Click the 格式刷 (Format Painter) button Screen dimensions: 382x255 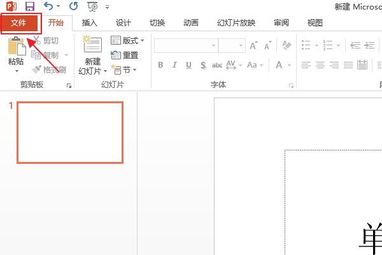(49, 69)
